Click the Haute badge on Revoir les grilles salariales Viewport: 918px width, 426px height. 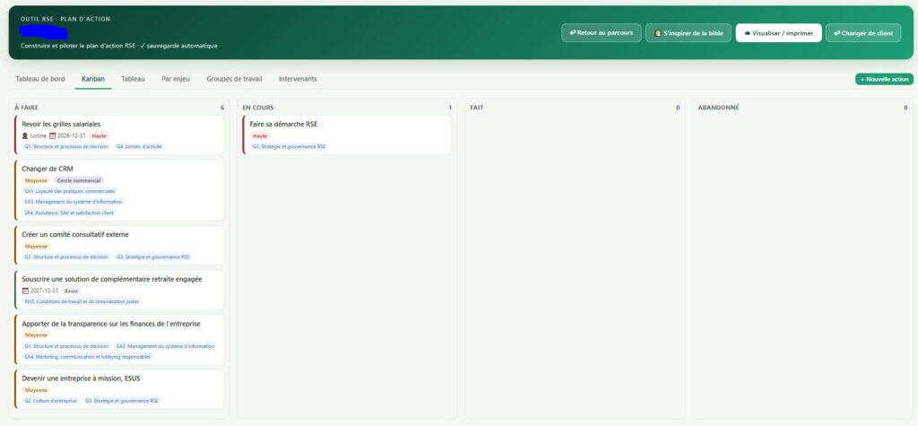pos(100,135)
